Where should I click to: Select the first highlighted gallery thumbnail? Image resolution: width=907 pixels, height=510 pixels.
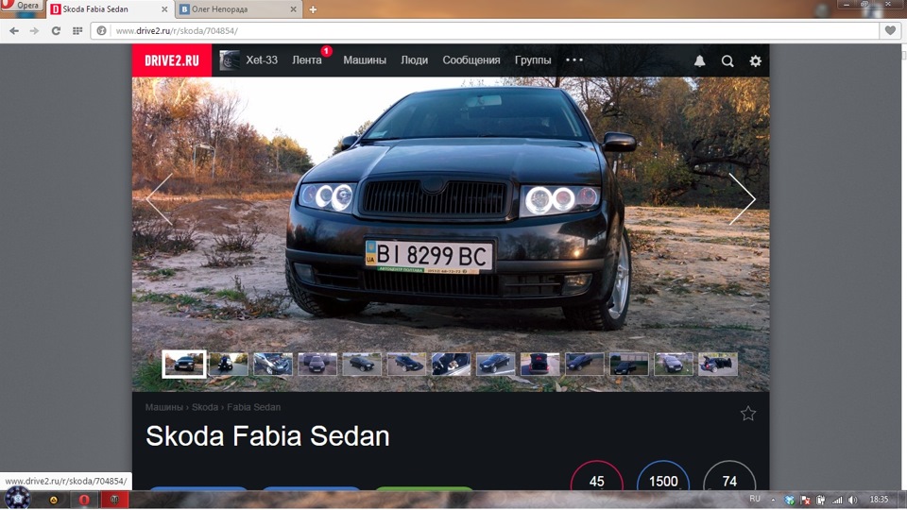coord(184,365)
